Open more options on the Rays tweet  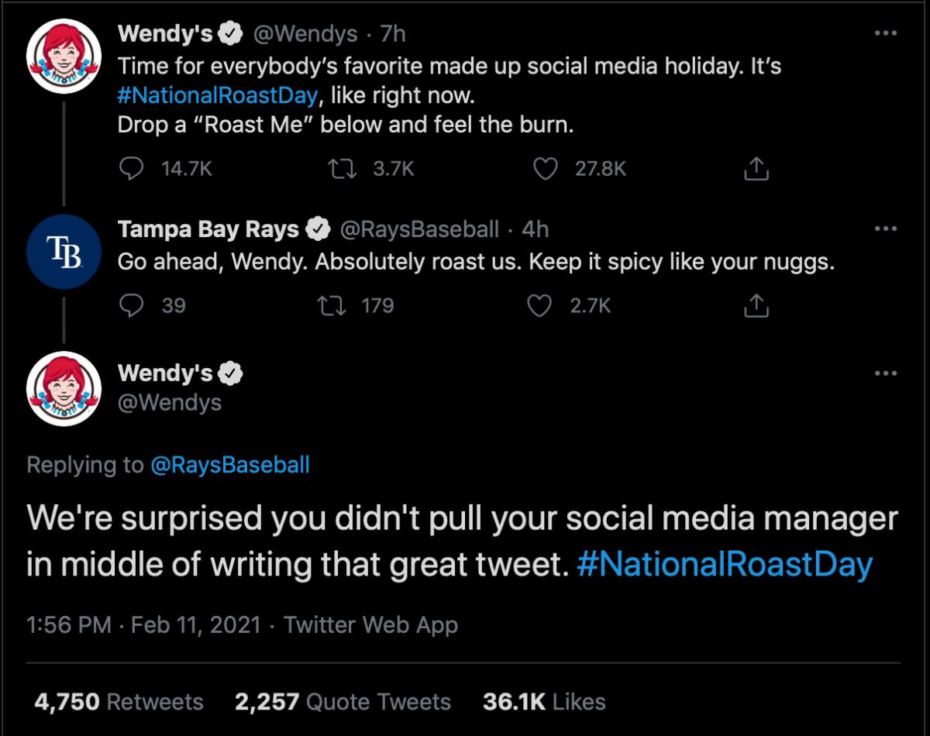[884, 229]
